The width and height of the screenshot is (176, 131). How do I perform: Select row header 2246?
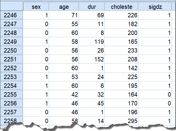click(x=11, y=15)
